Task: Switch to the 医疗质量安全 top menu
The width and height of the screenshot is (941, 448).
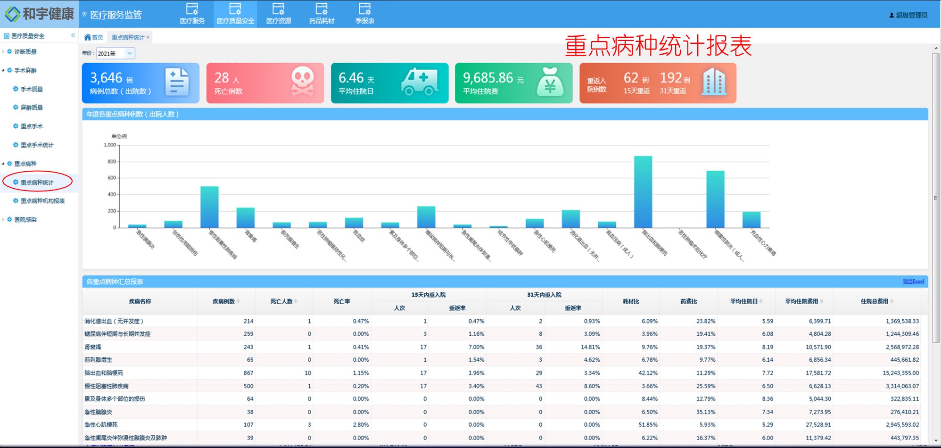Action: pyautogui.click(x=235, y=13)
